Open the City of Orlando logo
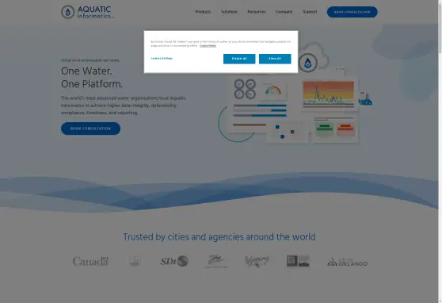 347,262
